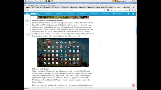Switch to the '(Fedora)...' tab
This screenshot has width=161, height=90.
tap(110, 7)
